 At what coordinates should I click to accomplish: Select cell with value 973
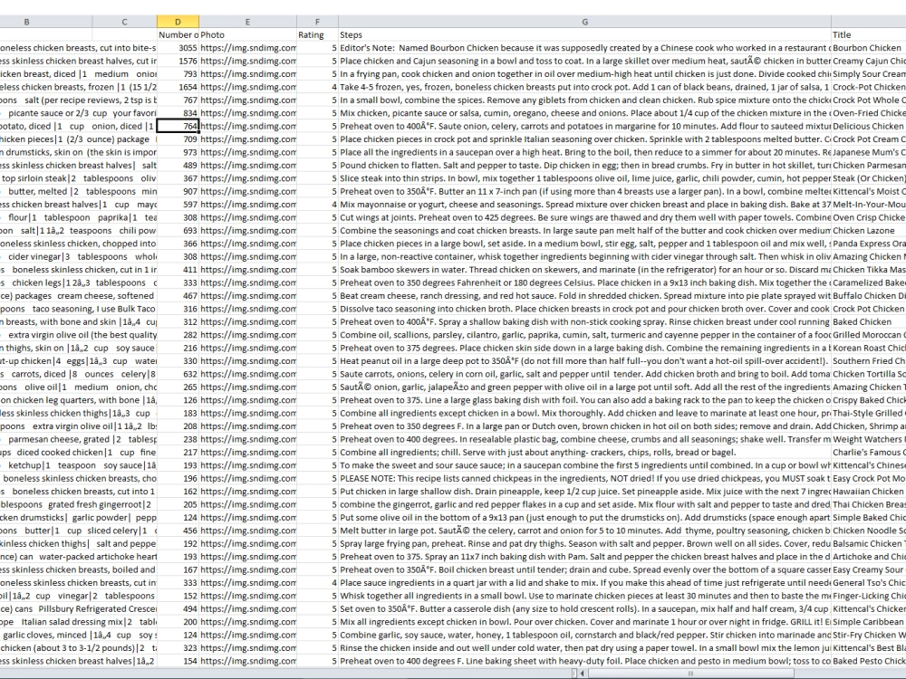click(x=178, y=152)
